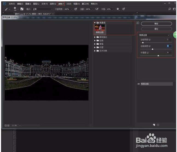
Task: Expand the 纹理 filter folder
Action: (x=95, y=47)
